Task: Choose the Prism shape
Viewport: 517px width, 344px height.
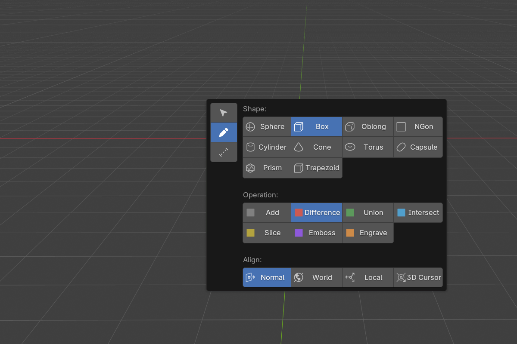Action: tap(267, 168)
